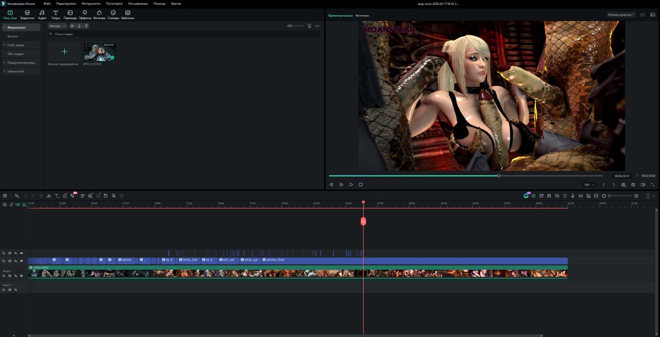Viewport: 660px width, 337px height.
Task: Click the screen record icon beside Импорт
Action: [x=72, y=26]
